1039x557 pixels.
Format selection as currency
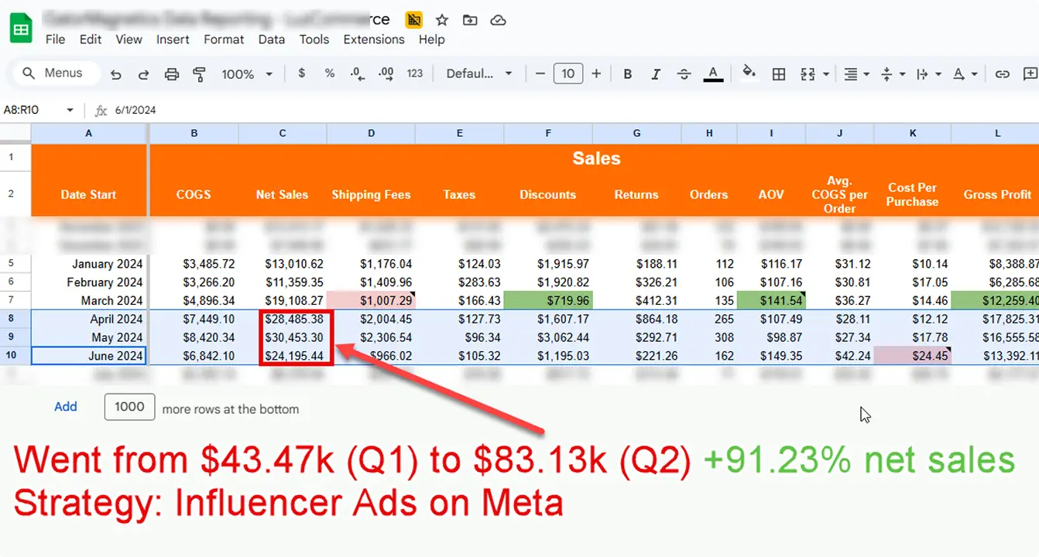point(301,73)
